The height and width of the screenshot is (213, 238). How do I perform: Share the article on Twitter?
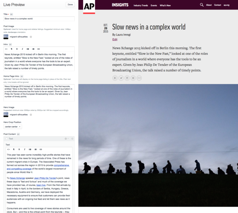(121, 78)
